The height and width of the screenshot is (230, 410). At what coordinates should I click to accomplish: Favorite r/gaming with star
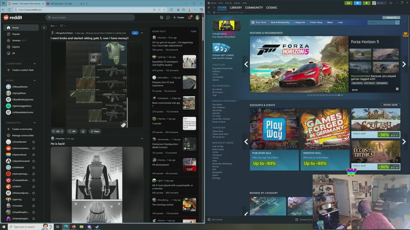(x=34, y=199)
